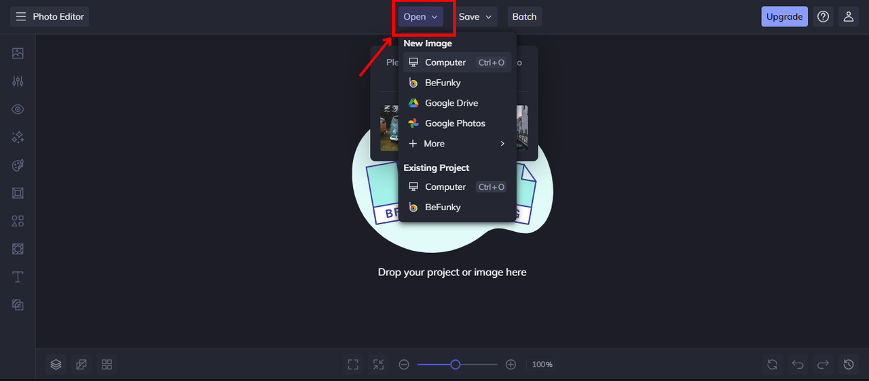Viewport: 869px width, 381px height.
Task: Choose Google Photos in Open menu
Action: 456,123
